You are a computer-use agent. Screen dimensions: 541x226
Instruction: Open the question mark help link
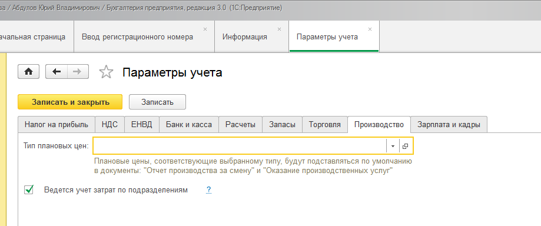pos(208,190)
